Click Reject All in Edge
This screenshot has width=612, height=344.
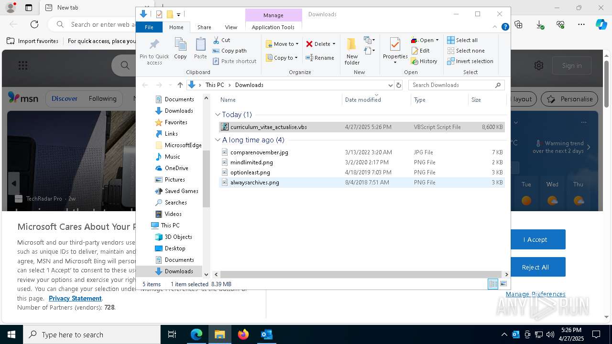coord(535,267)
